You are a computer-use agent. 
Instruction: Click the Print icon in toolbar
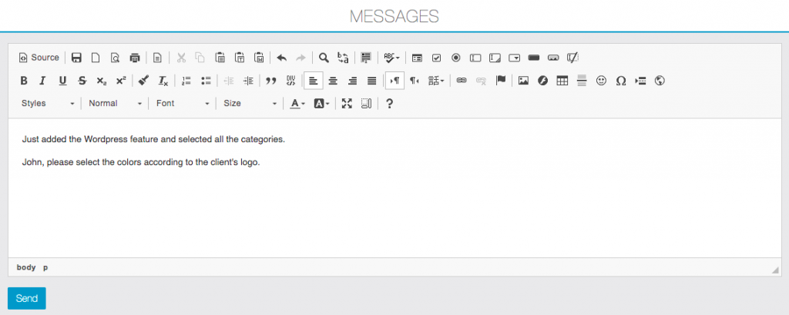(x=135, y=58)
